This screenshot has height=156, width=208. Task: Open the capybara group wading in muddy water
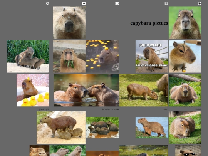click(102, 127)
